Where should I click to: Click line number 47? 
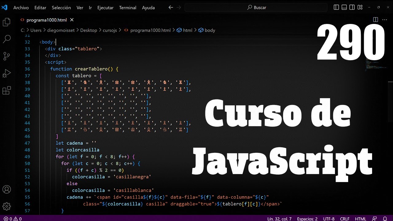(x=27, y=143)
